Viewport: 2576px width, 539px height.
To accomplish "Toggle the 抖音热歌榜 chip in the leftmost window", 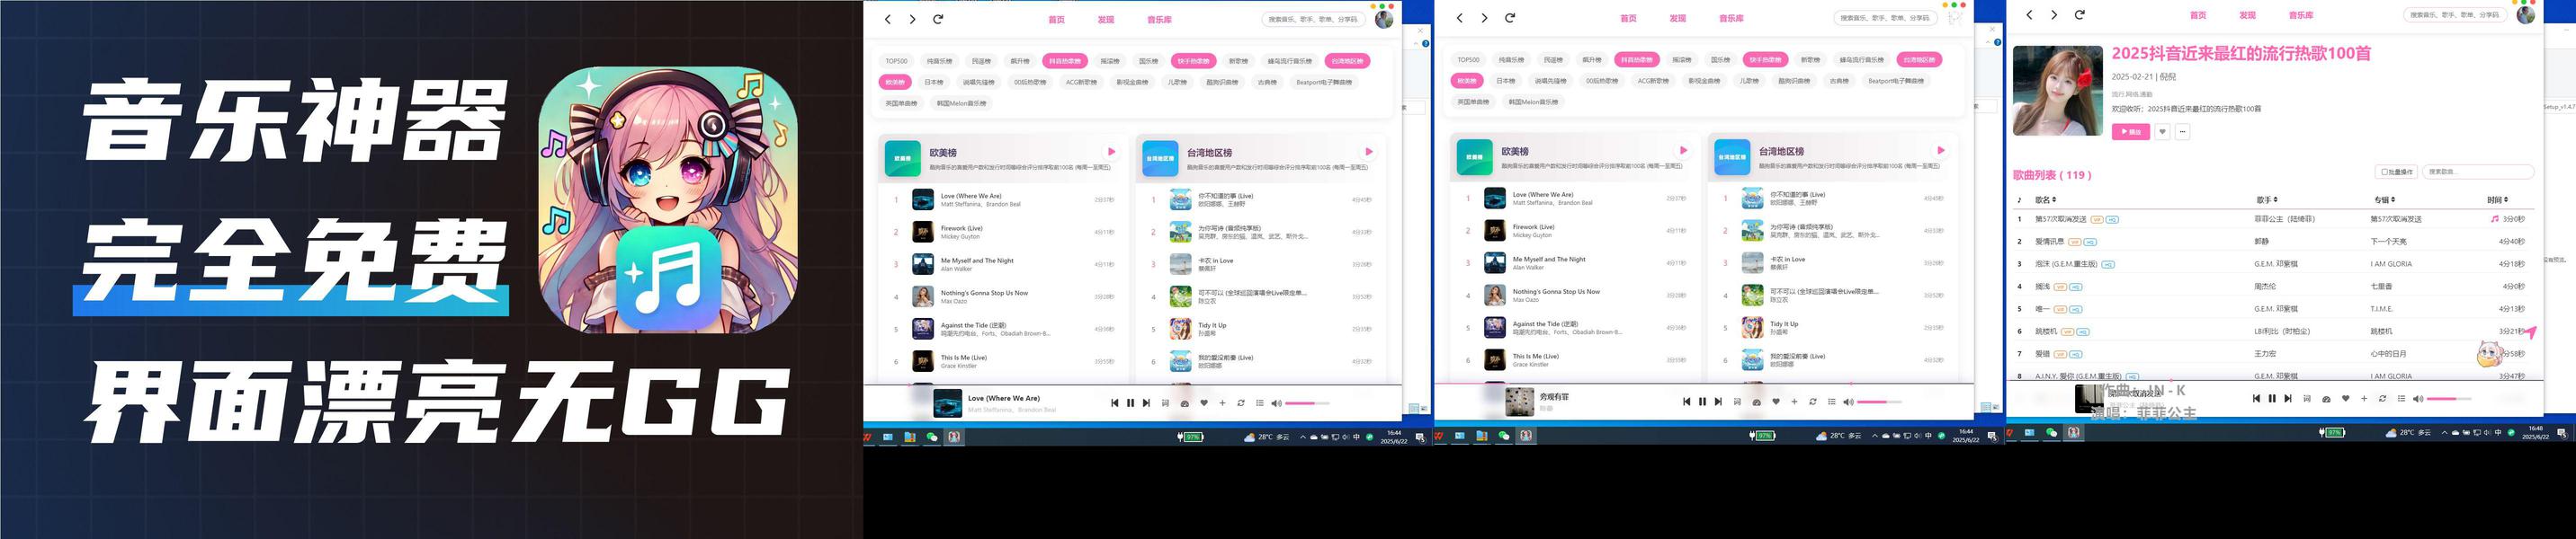I will pyautogui.click(x=1065, y=61).
